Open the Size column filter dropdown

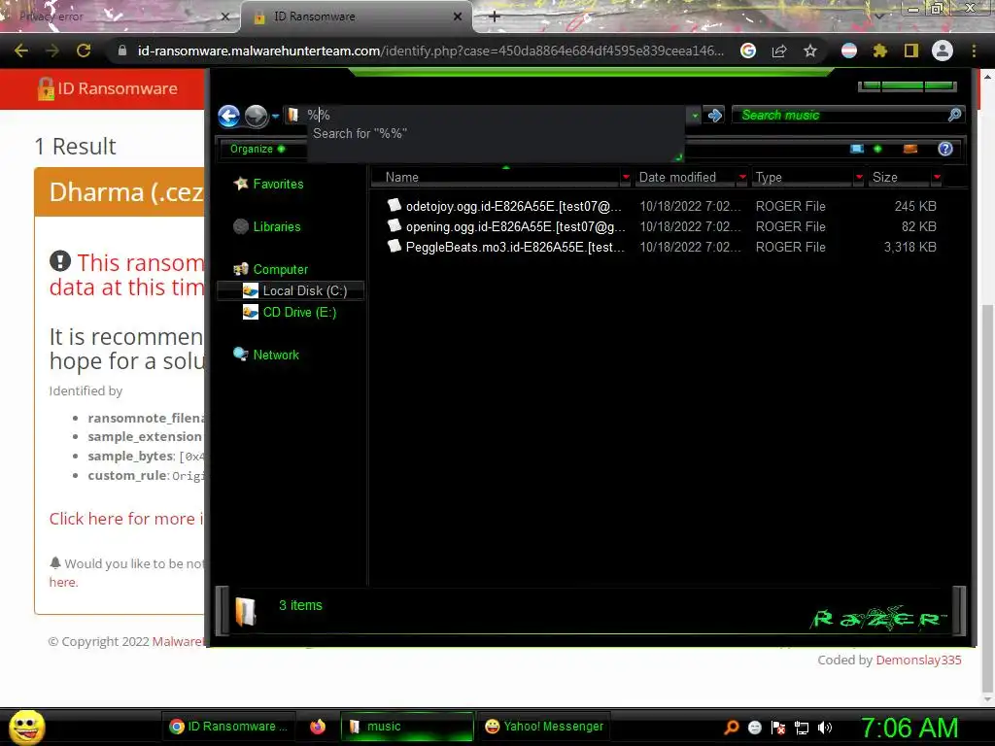point(937,177)
